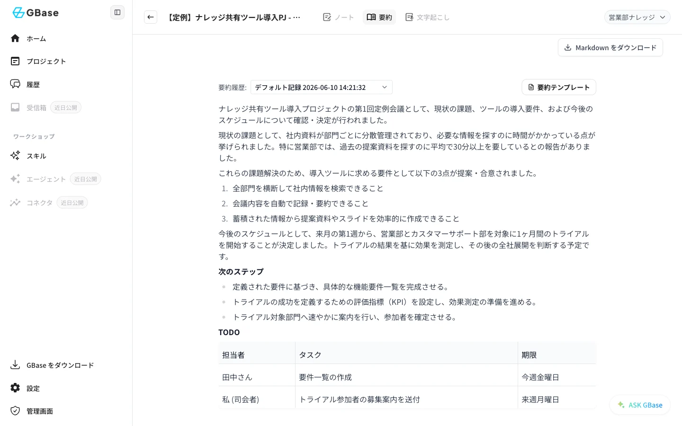Screen dimensions: 682x426
Task: Click the 文字起こし transcript icon
Action: point(409,17)
